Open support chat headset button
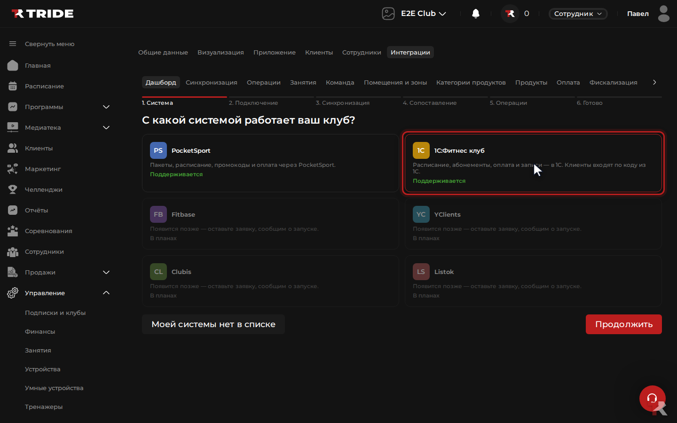Viewport: 677px width, 423px height. click(653, 399)
